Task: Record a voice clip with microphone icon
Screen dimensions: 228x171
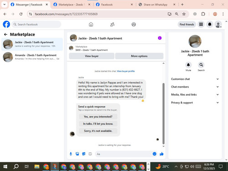Action: (71, 154)
